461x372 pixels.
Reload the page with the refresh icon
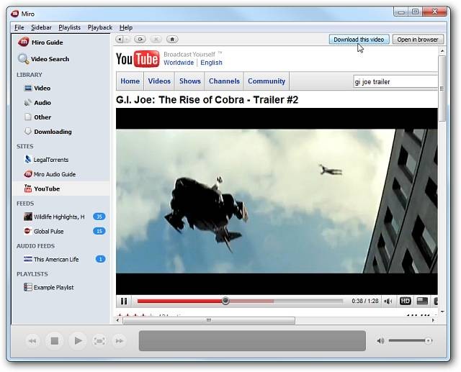140,39
